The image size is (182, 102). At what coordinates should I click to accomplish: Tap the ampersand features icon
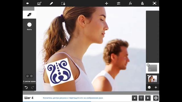point(142,3)
